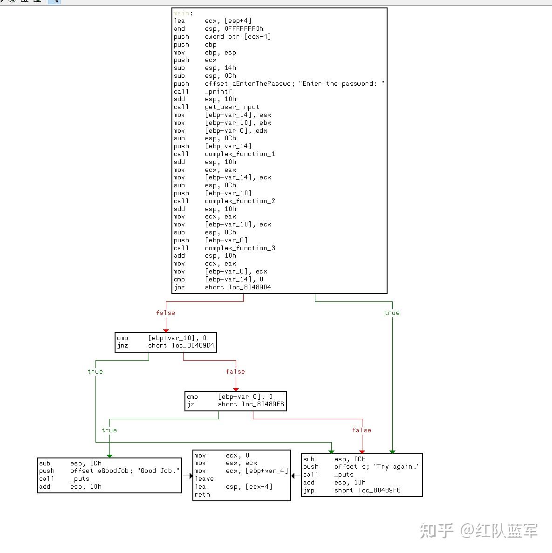Click 'mov [ebp+var_10], ecx' line
The width and height of the screenshot is (552, 553).
pos(222,224)
